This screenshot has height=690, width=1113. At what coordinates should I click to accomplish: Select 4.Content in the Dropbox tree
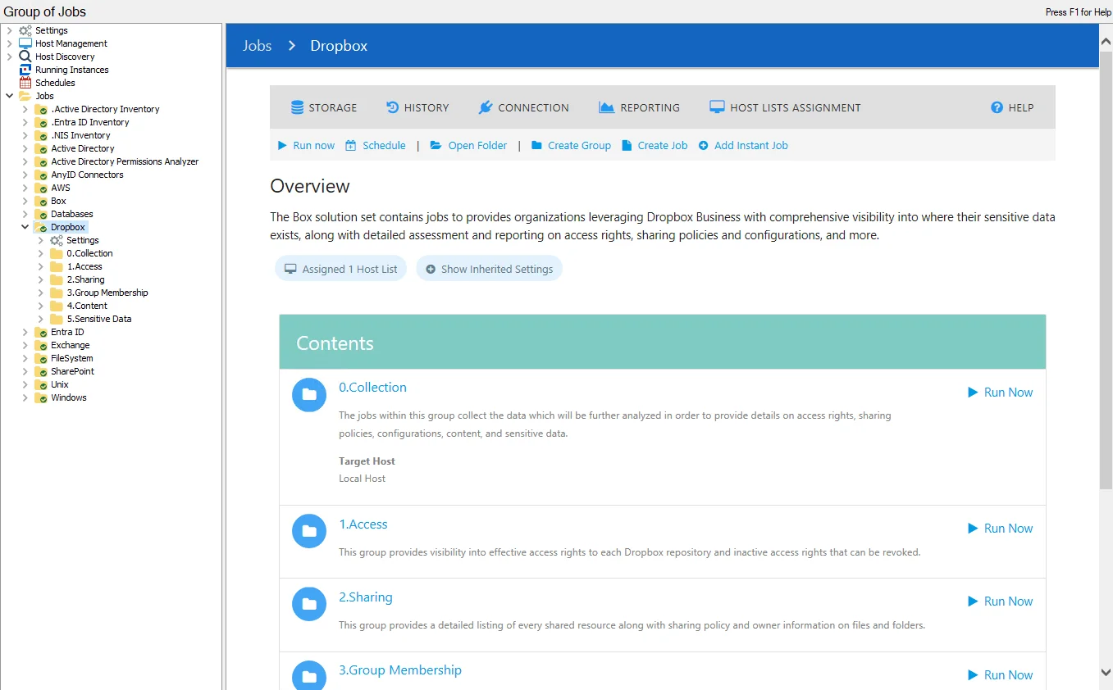click(87, 306)
